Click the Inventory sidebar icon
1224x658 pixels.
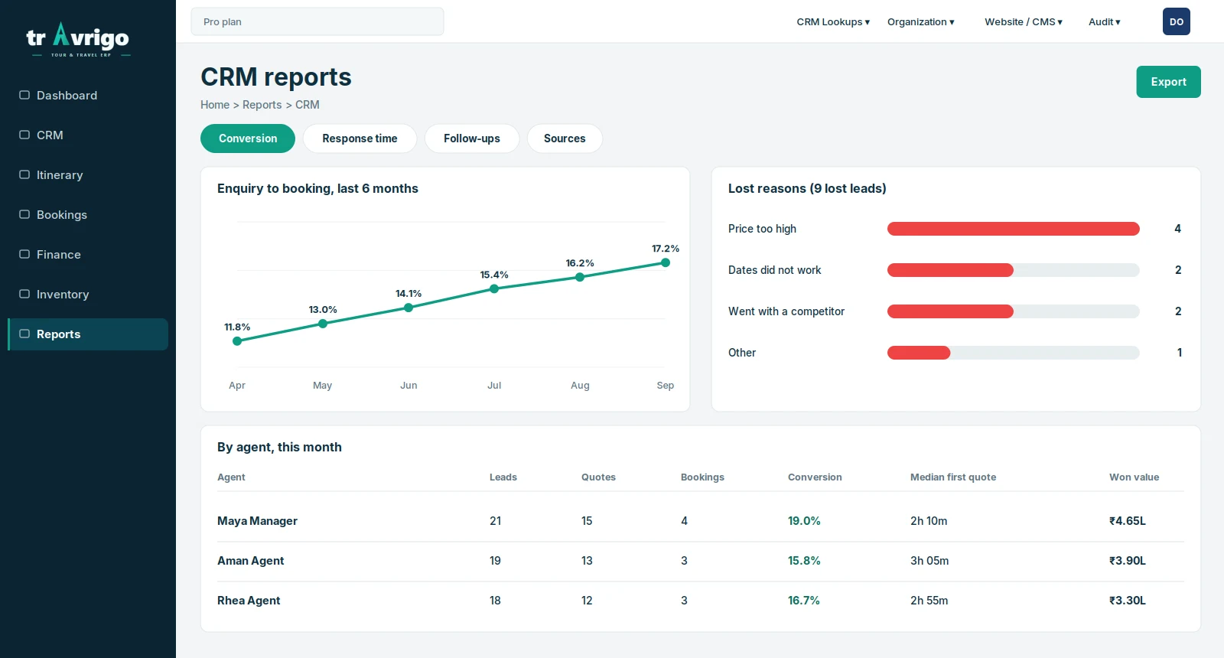pos(24,294)
